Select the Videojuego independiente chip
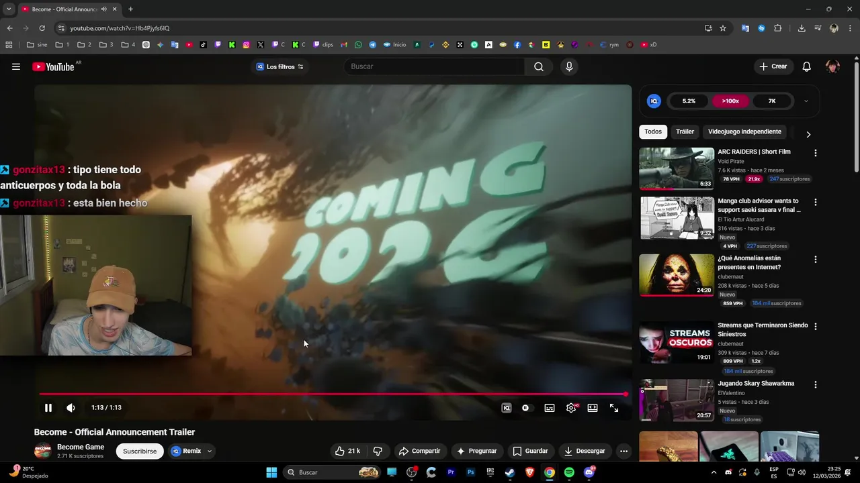The image size is (860, 483). pyautogui.click(x=744, y=131)
